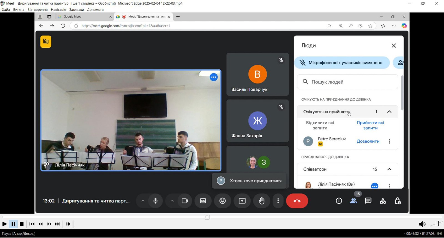
Task: Collapse the 'Співавтори' list
Action: click(389, 169)
